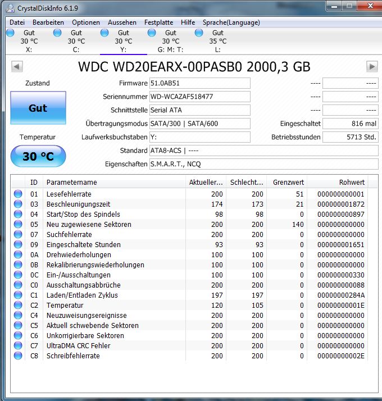Click status orb of Unkorrigierbare Sektoren row
The image size is (382, 401).
pyautogui.click(x=18, y=335)
